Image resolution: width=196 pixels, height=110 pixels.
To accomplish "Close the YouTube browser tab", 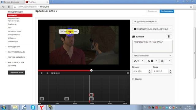I will [47, 2].
